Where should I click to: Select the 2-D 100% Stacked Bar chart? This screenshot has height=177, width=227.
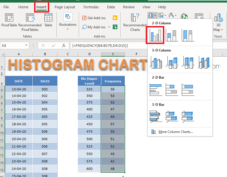[x=188, y=90]
